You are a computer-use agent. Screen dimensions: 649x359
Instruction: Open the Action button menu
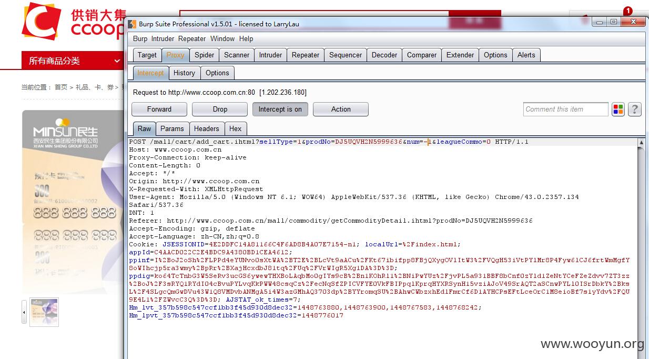click(341, 109)
